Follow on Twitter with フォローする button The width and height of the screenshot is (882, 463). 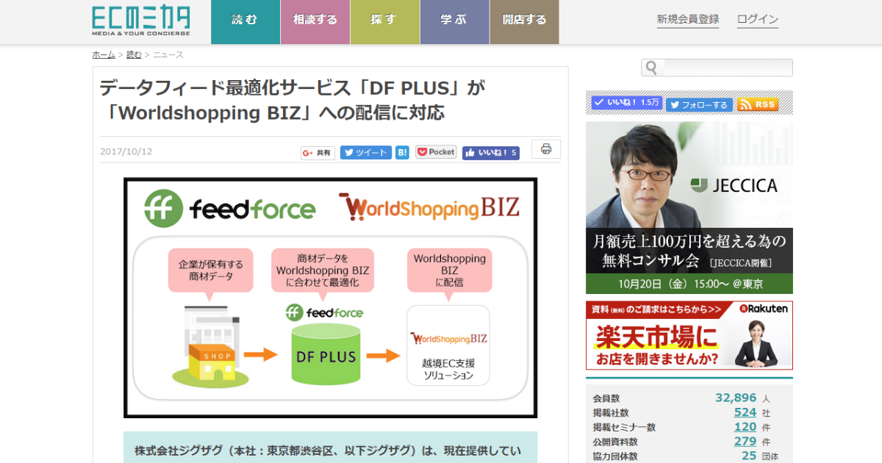click(699, 104)
